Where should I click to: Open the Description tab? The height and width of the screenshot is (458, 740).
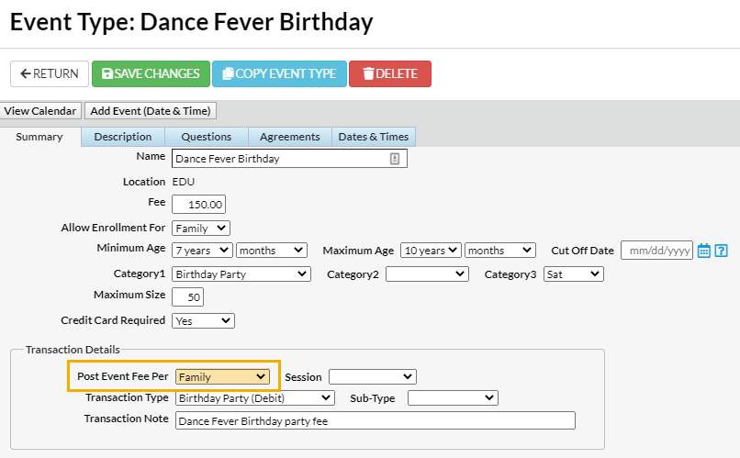coord(123,137)
